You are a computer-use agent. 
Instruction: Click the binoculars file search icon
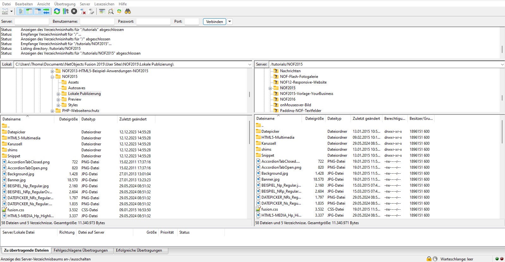click(x=128, y=11)
